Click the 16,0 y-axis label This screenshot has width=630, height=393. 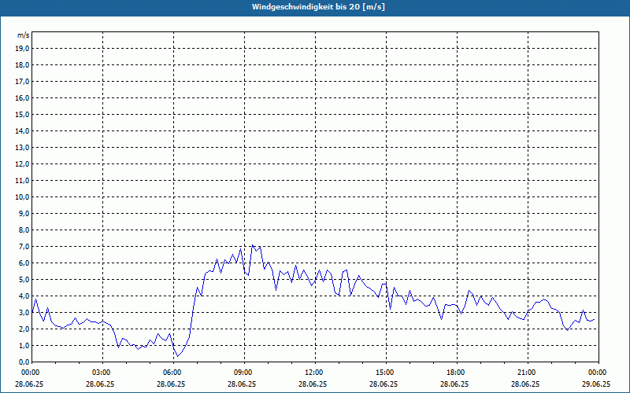(22, 97)
